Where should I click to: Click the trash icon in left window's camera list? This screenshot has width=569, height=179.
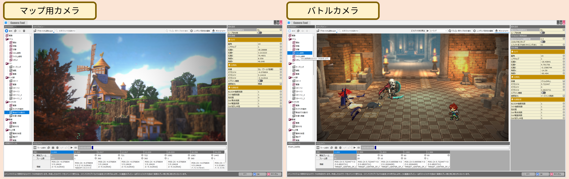click(24, 31)
